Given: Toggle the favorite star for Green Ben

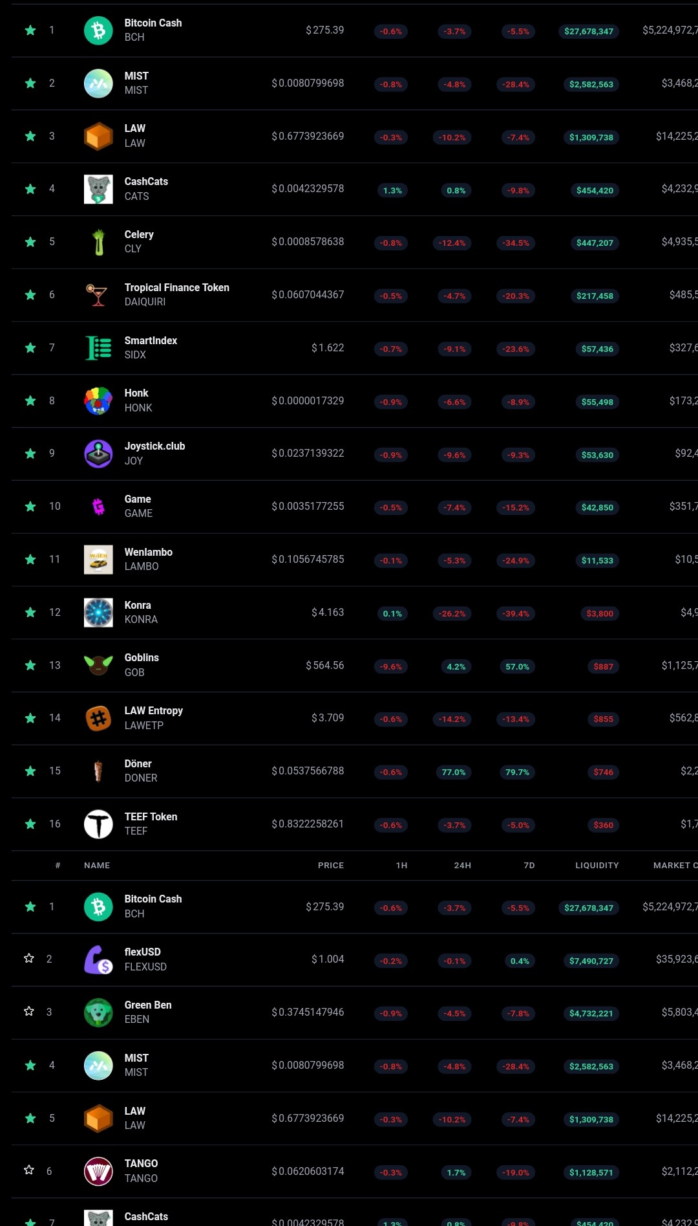Looking at the screenshot, I should (x=29, y=1011).
